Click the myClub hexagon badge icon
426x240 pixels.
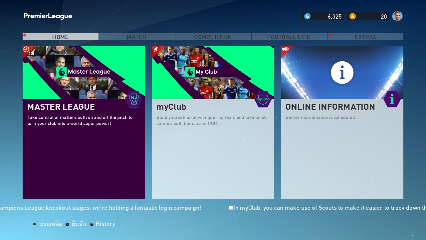coord(263,99)
